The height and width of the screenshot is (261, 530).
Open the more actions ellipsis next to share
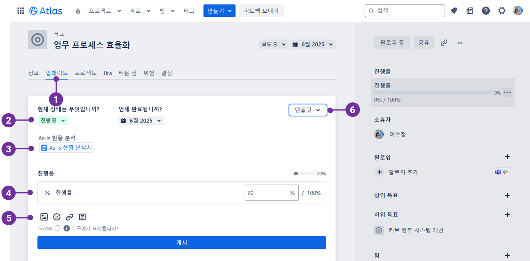point(460,43)
